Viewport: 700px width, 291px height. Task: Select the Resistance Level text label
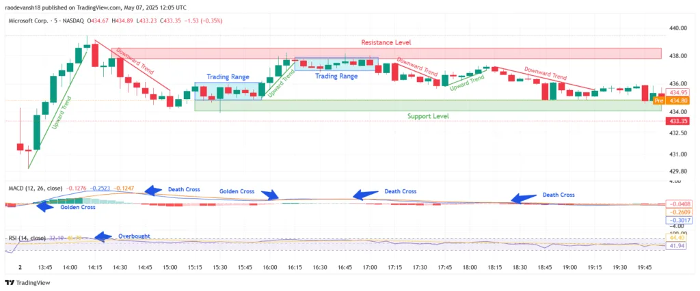386,42
